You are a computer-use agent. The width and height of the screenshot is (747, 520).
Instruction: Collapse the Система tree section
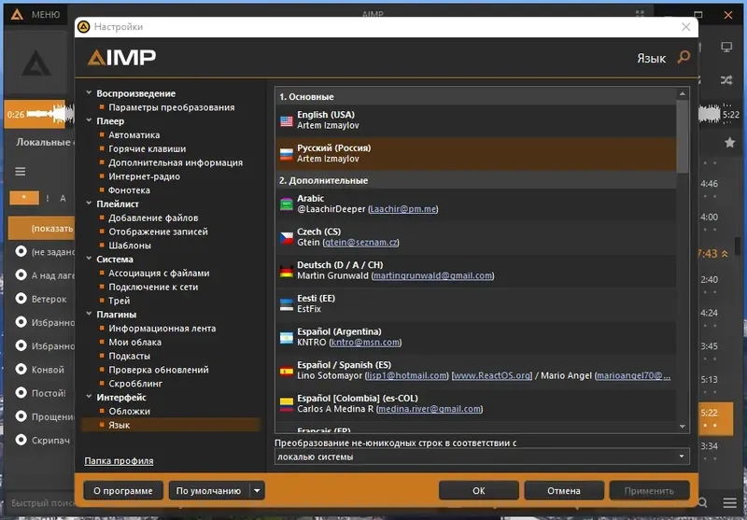[x=89, y=259]
